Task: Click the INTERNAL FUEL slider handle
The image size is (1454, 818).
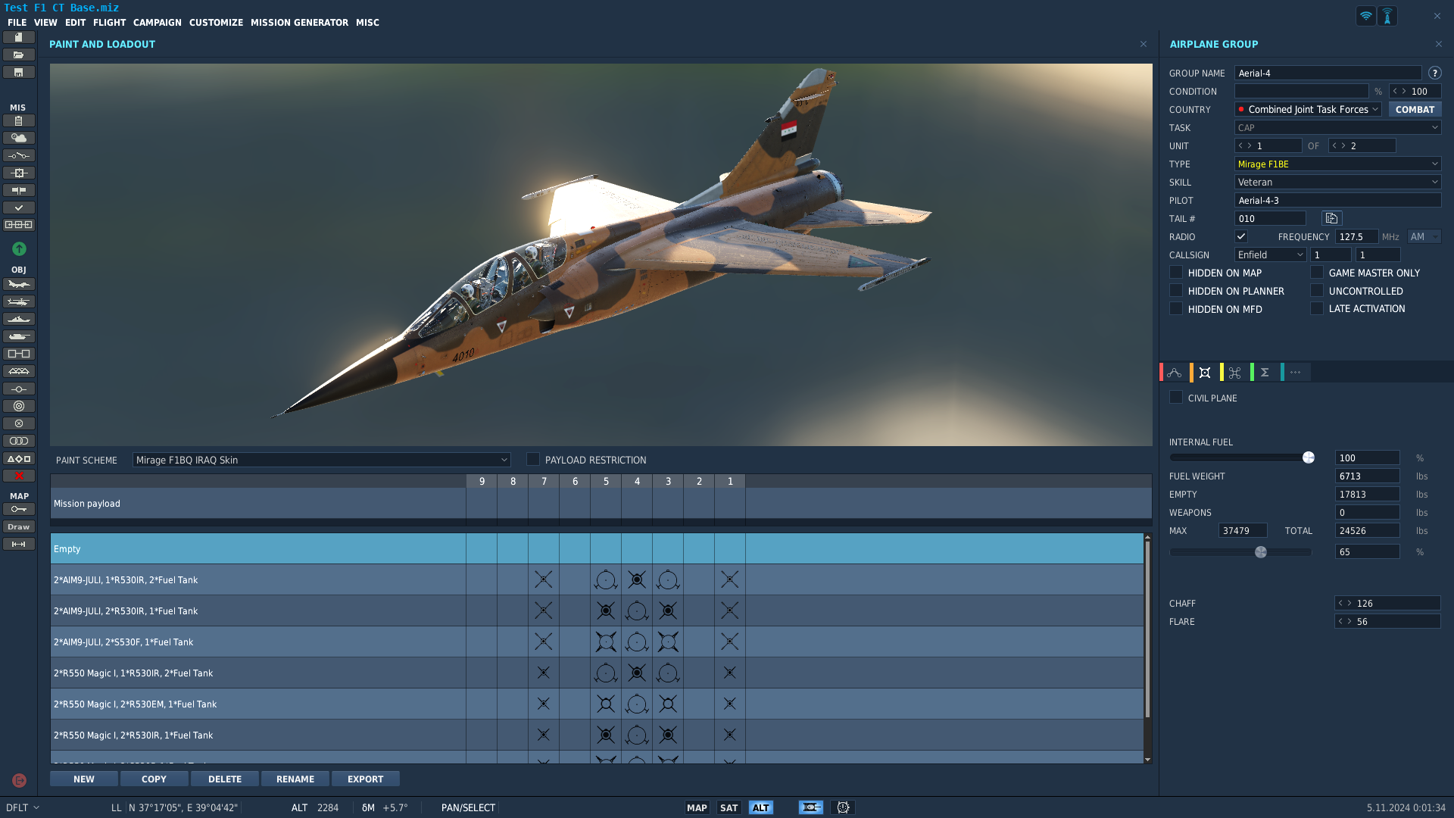Action: coord(1309,457)
